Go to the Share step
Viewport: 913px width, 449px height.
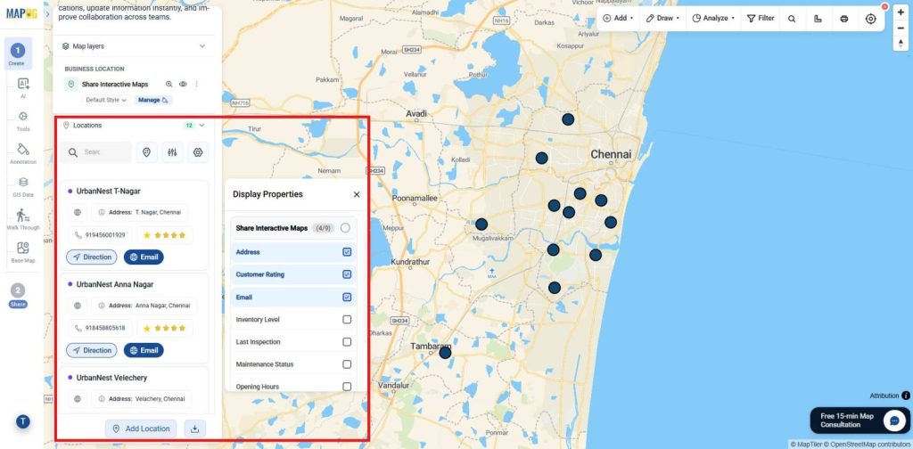pos(18,296)
